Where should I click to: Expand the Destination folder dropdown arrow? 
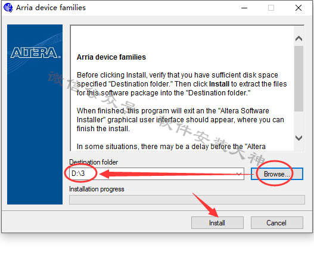coord(239,174)
